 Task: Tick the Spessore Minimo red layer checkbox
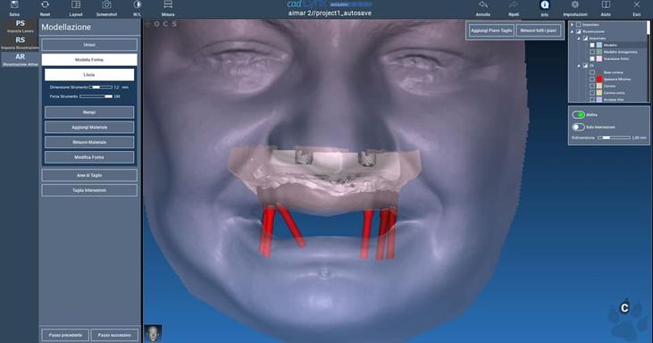point(592,79)
